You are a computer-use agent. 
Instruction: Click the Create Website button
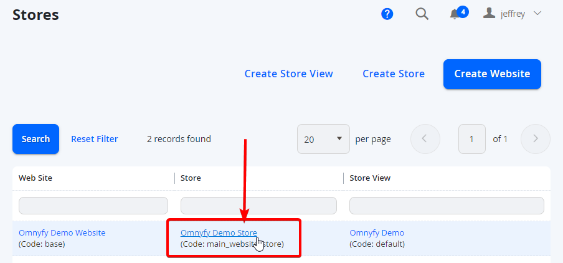[x=492, y=74]
